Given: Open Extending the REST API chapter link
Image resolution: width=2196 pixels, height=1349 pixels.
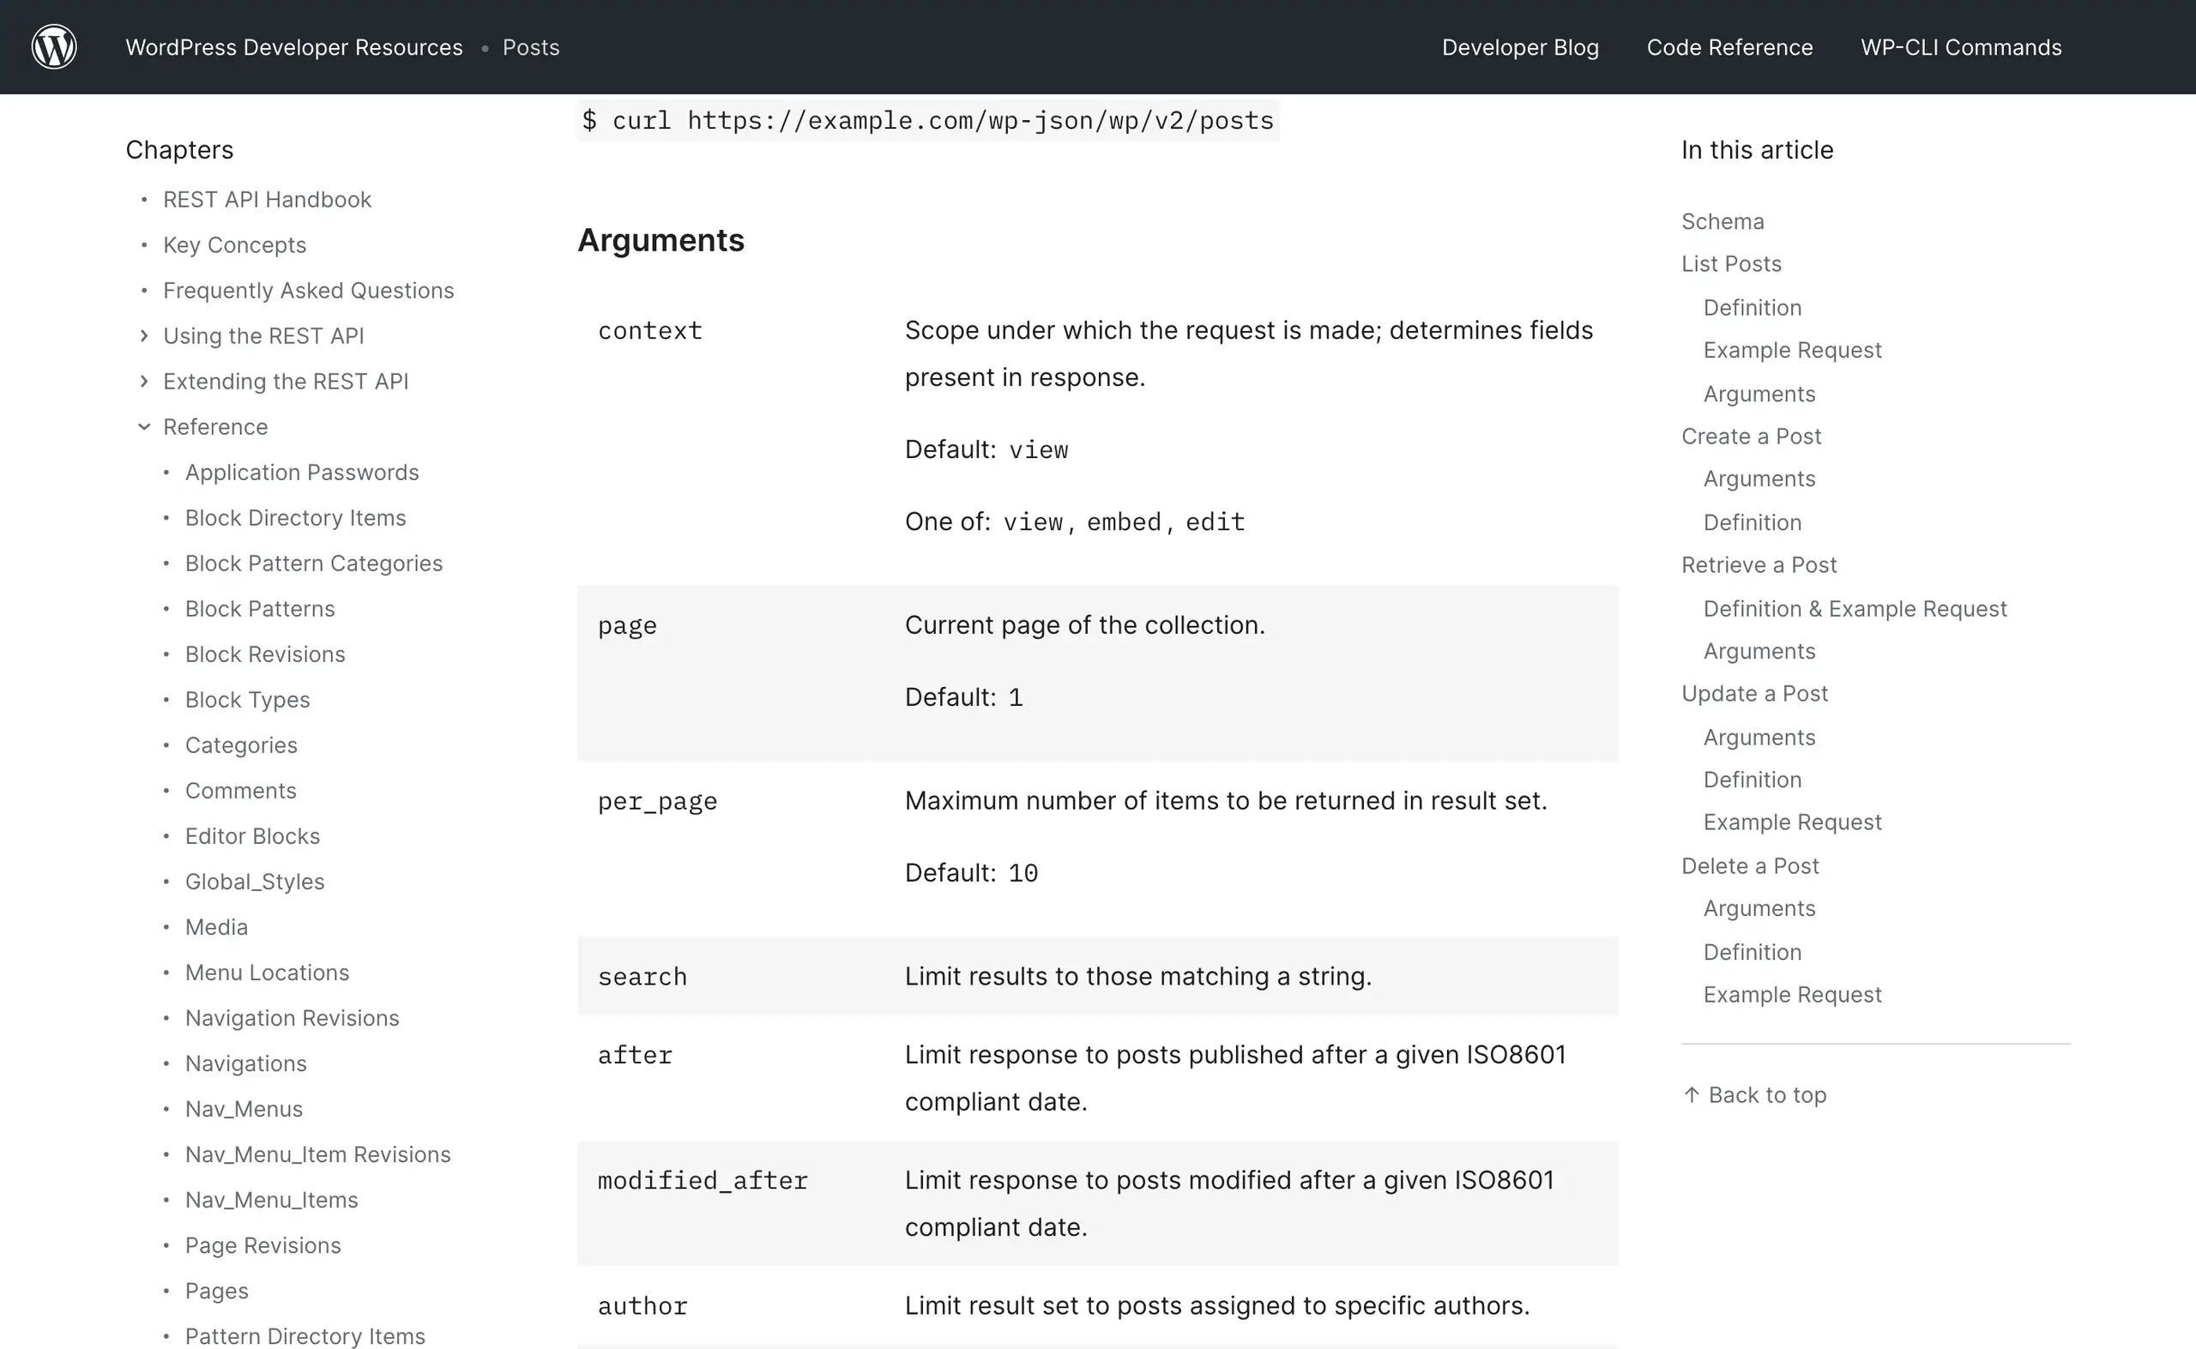Looking at the screenshot, I should click(286, 381).
